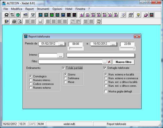Click the lightbulb toolbar icon
163x128 pixels.
pos(138,15)
